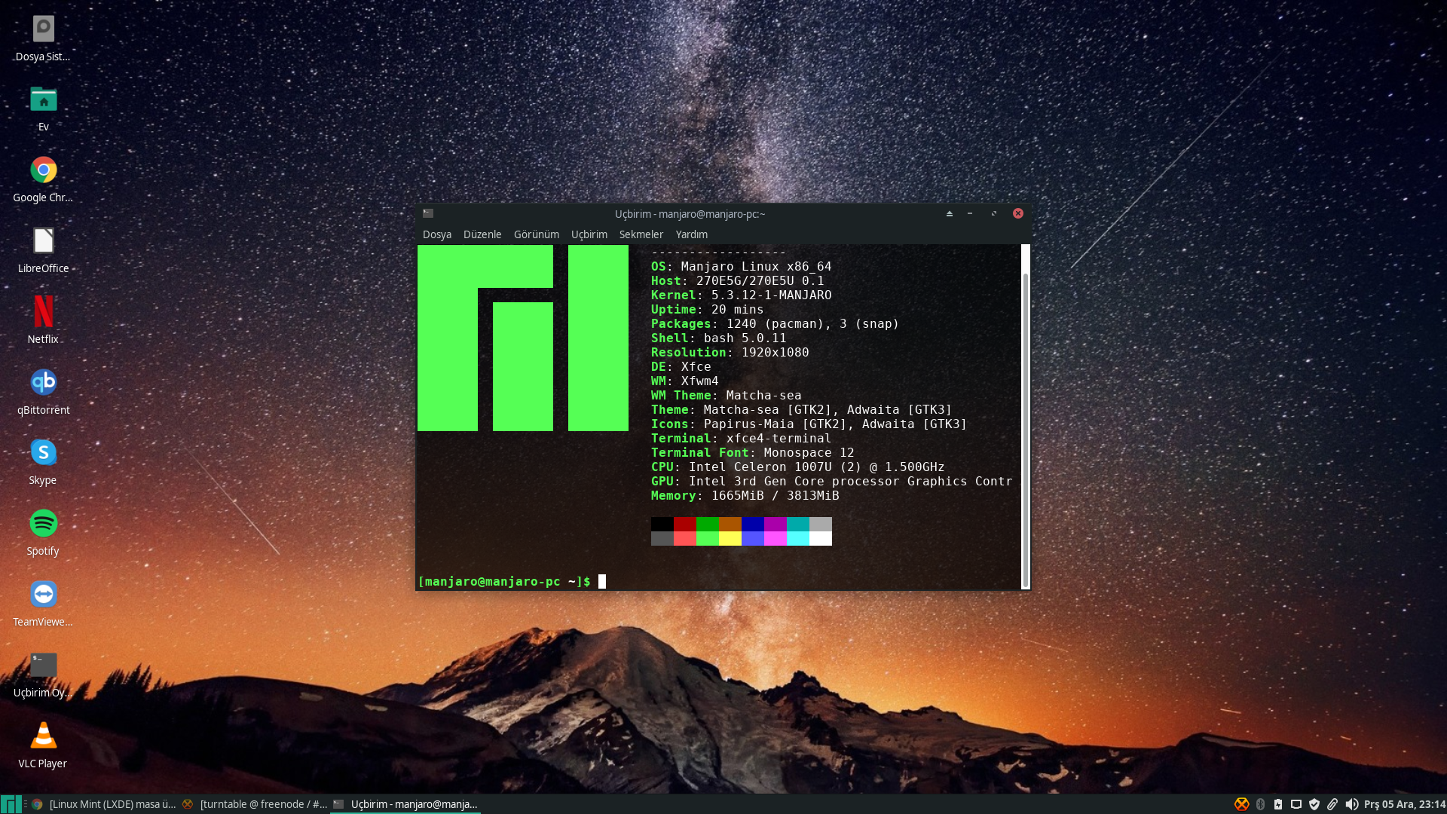Open the Dosya menu in terminal
The height and width of the screenshot is (814, 1447).
coord(437,234)
